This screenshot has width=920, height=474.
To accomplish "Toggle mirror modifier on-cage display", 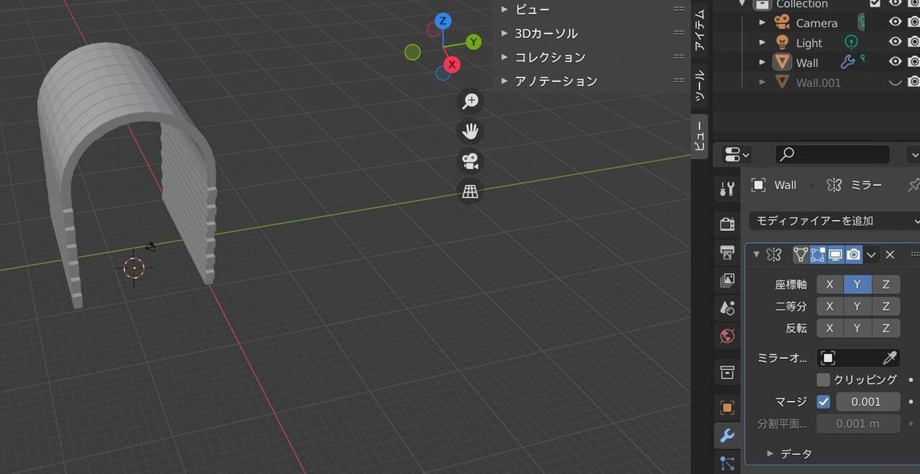I will pos(800,255).
